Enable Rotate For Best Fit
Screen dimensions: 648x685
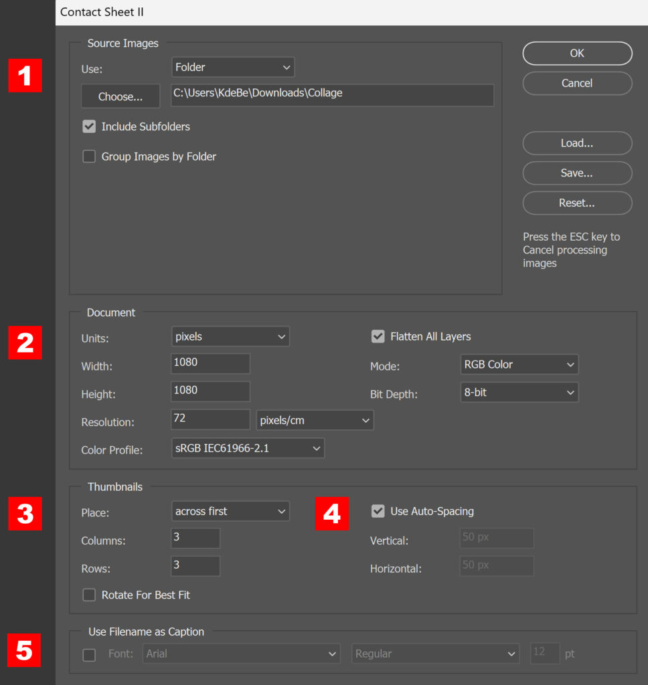89,595
